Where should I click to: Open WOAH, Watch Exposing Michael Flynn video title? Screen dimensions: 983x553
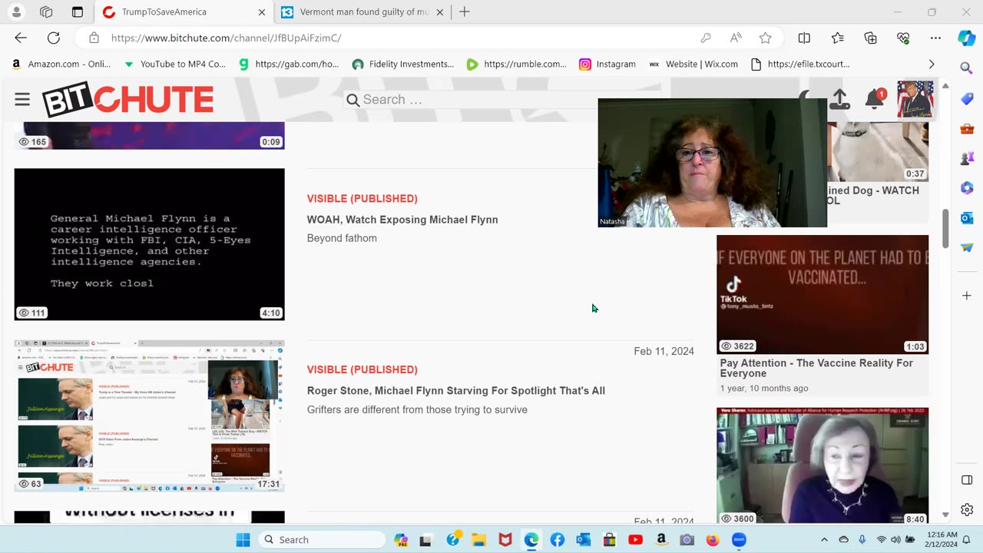(x=402, y=220)
